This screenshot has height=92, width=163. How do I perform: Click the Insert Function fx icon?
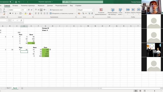point(21,20)
